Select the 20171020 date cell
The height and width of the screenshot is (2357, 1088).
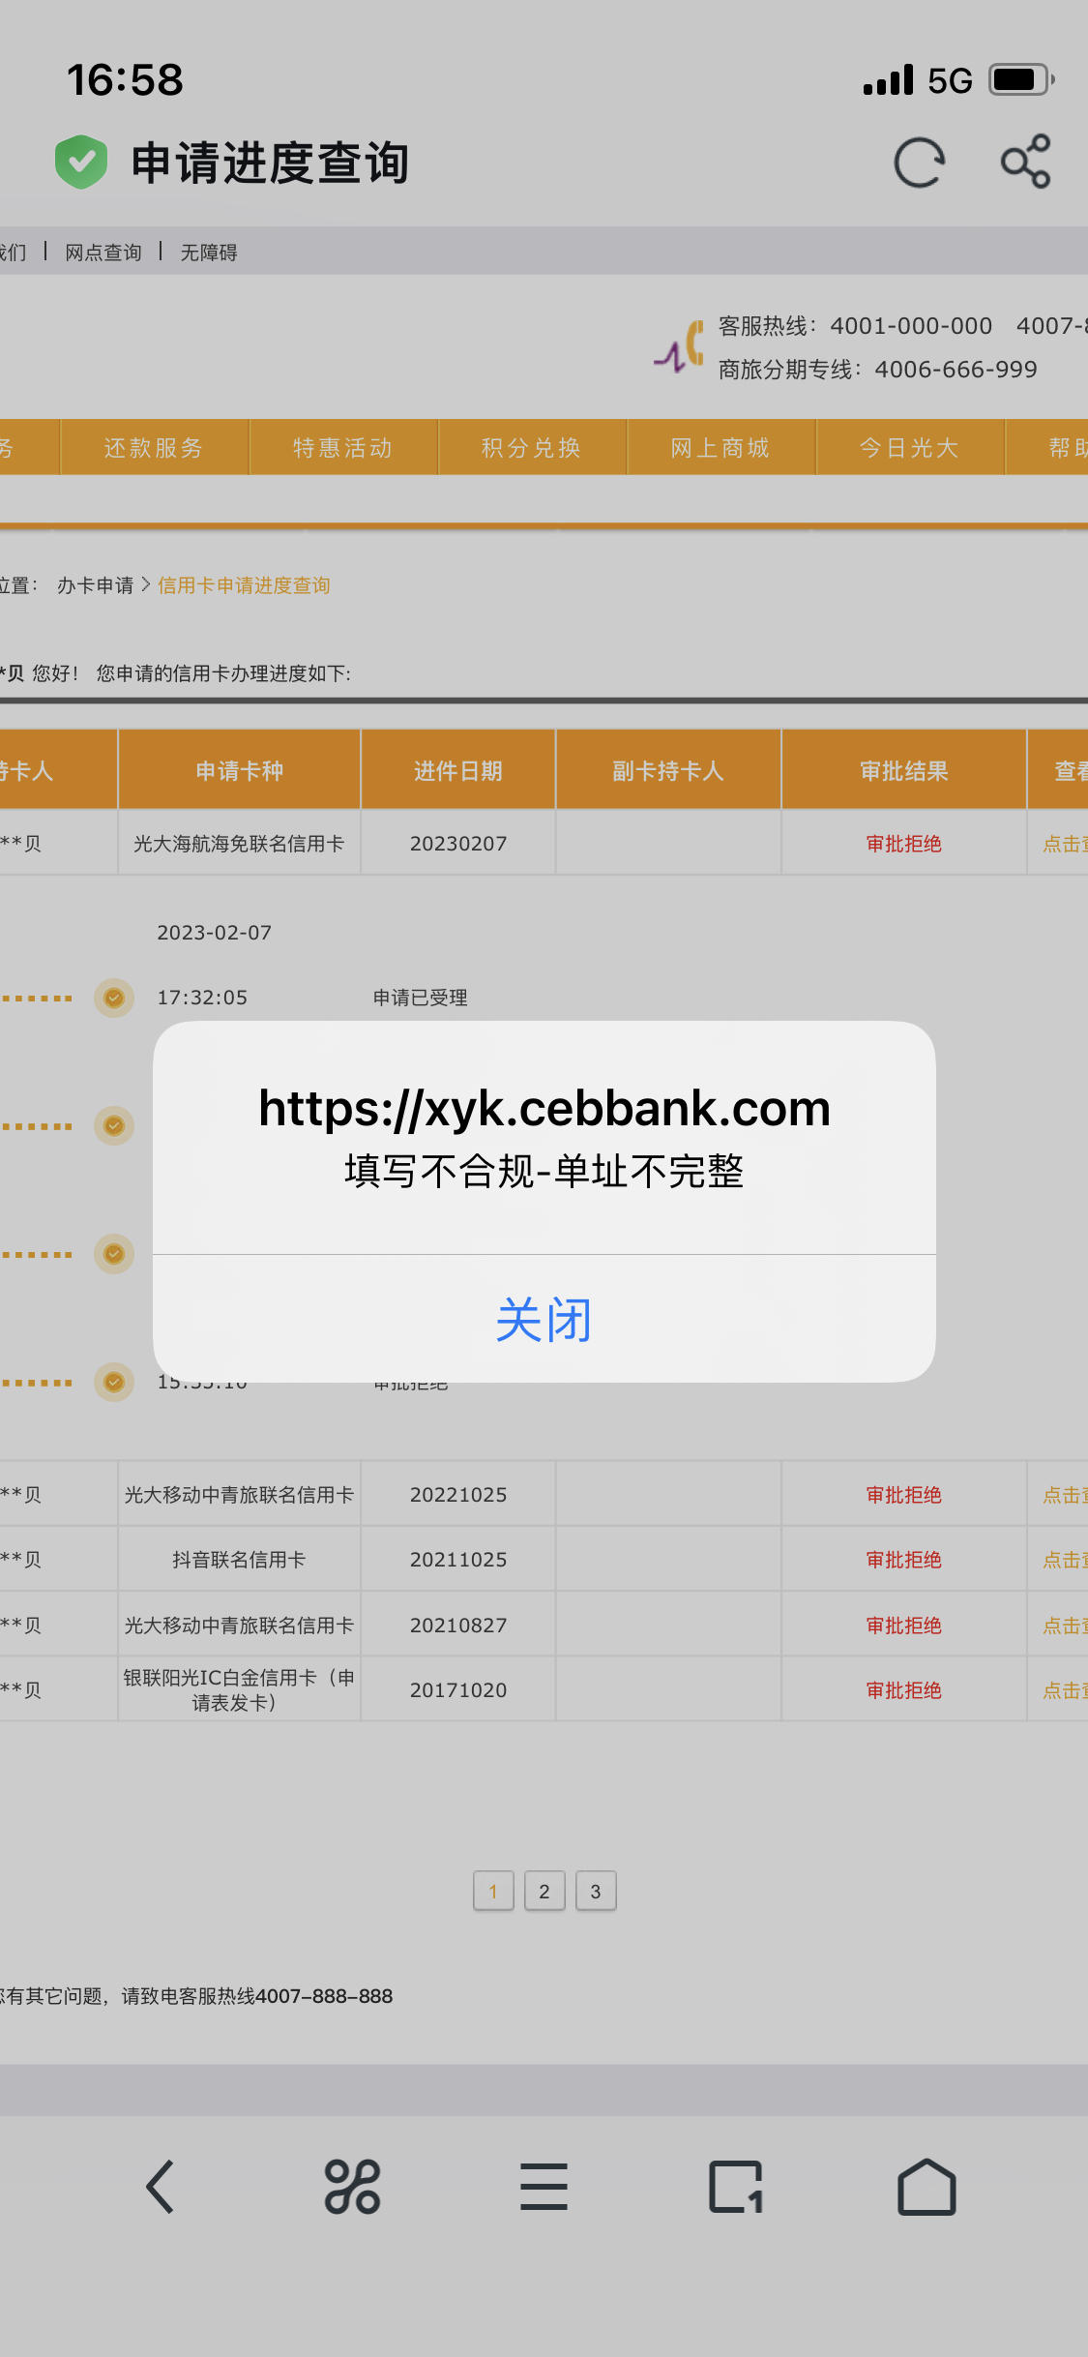tap(458, 1690)
